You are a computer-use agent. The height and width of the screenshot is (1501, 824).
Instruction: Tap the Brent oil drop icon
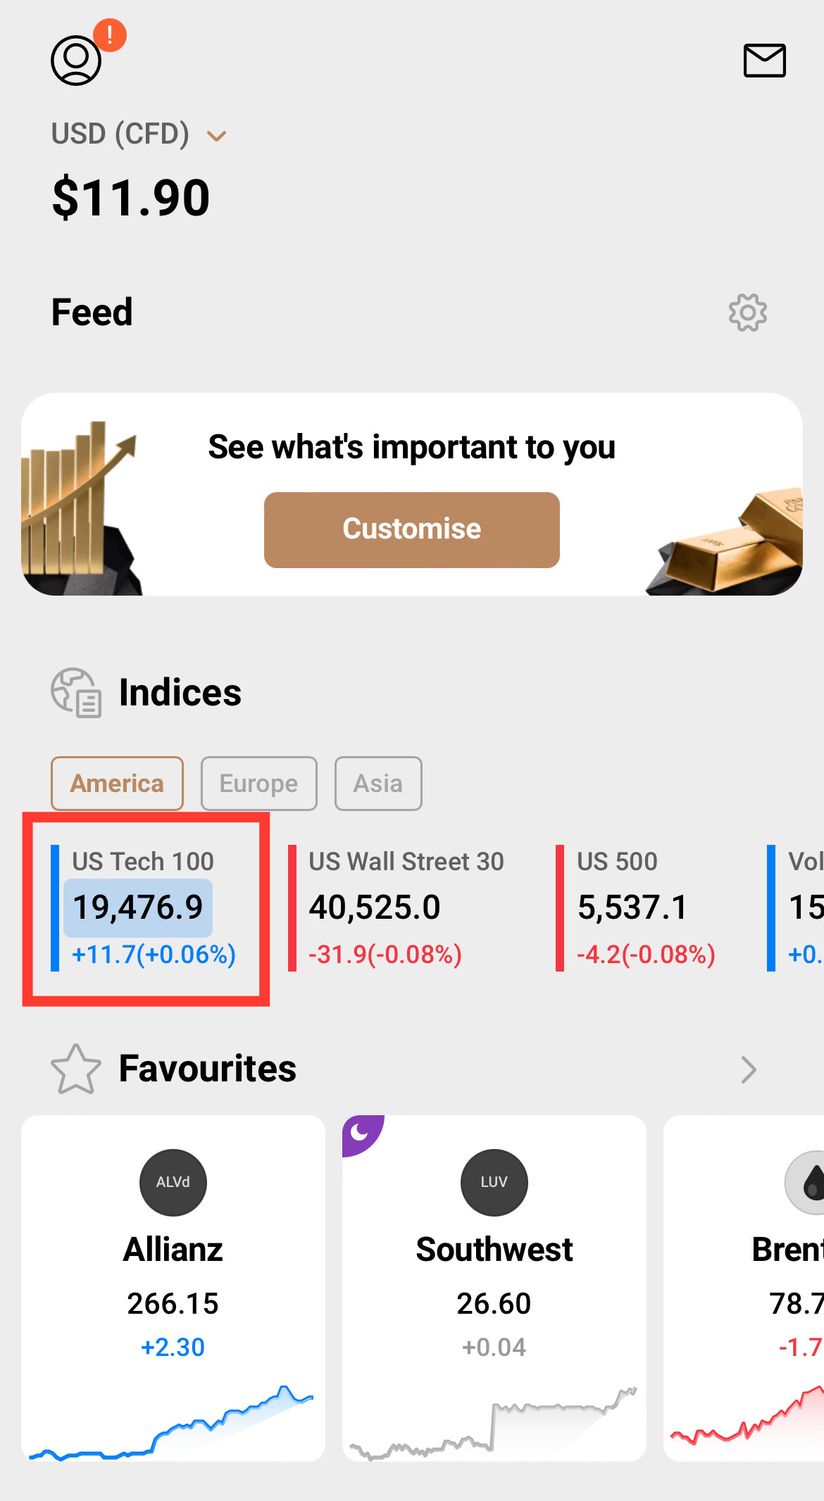(811, 1183)
